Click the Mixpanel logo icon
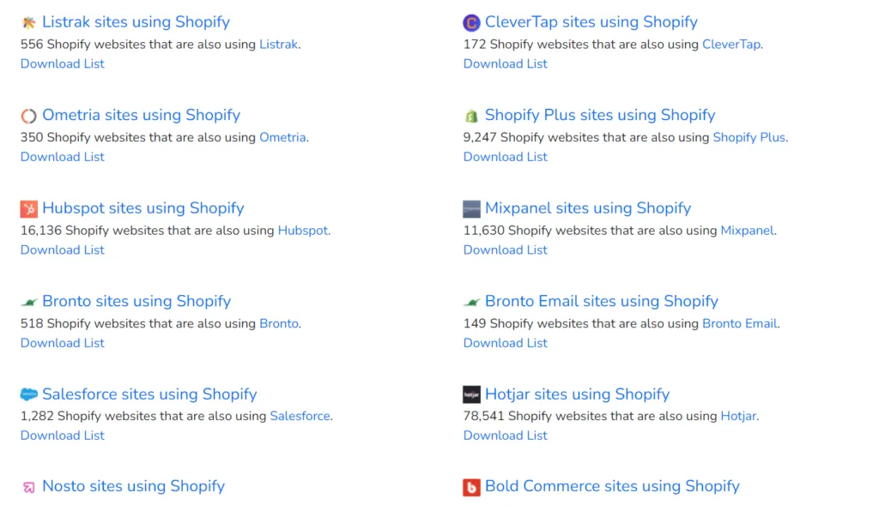Screen dimensions: 879x517 (471, 208)
